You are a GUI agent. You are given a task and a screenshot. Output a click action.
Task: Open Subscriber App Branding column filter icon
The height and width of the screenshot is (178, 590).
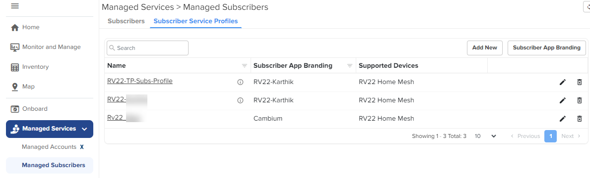coord(349,66)
